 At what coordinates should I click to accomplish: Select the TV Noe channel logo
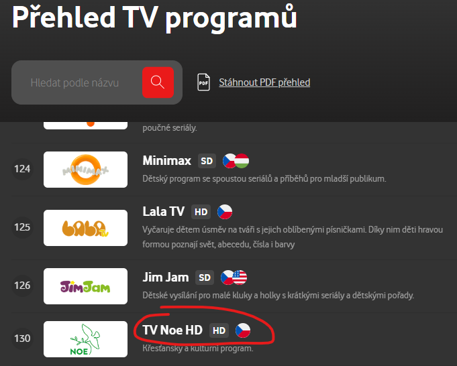85,339
